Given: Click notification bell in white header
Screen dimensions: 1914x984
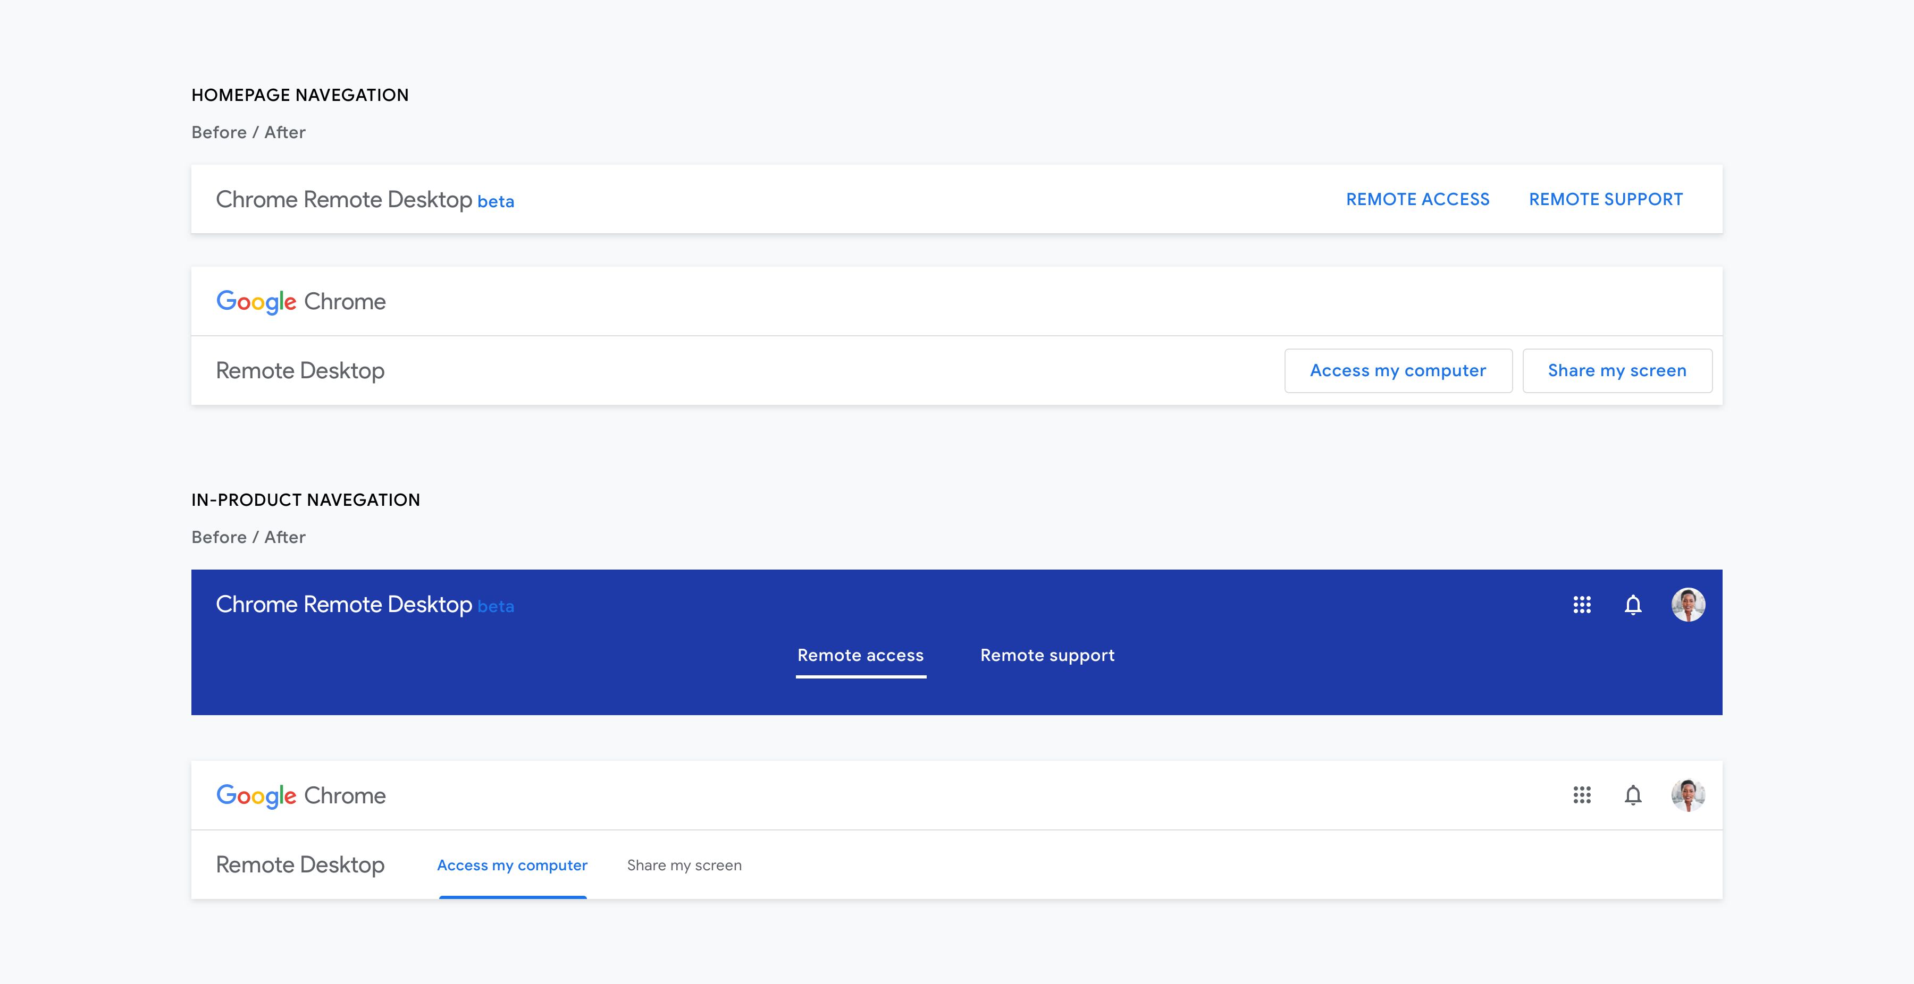Looking at the screenshot, I should click(1632, 795).
